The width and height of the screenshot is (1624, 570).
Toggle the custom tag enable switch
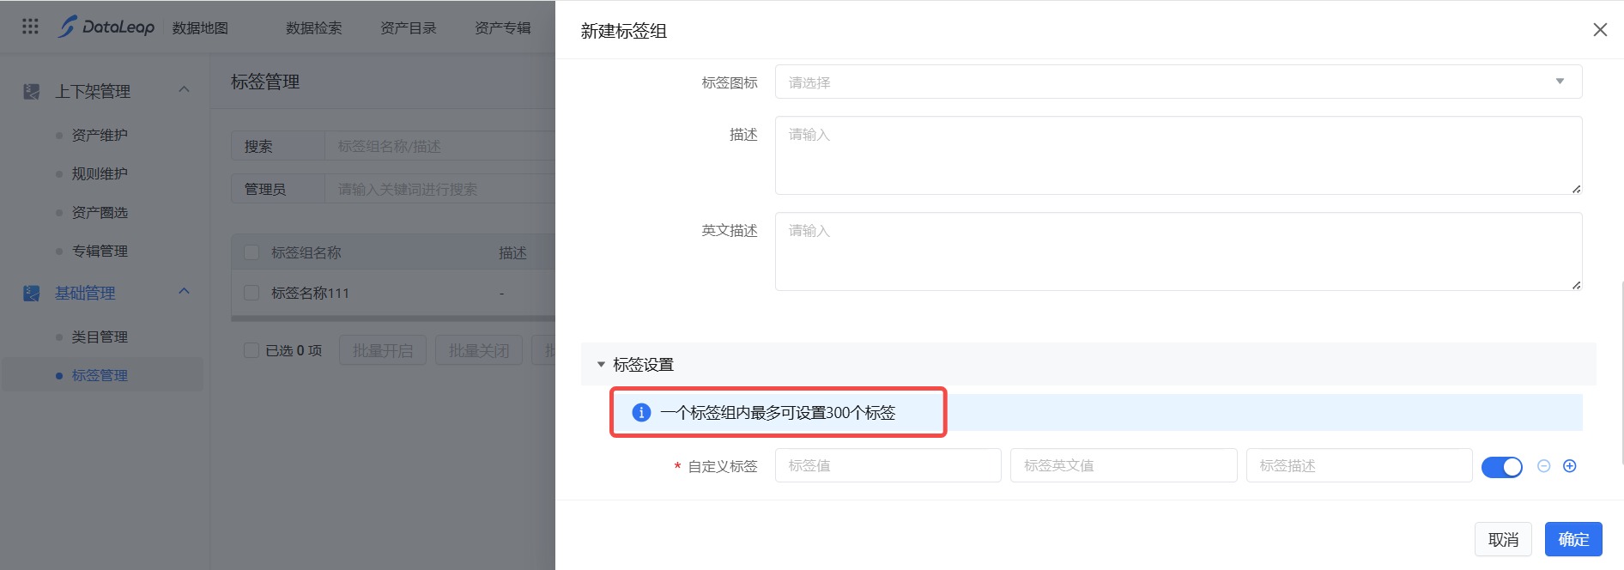(x=1502, y=467)
